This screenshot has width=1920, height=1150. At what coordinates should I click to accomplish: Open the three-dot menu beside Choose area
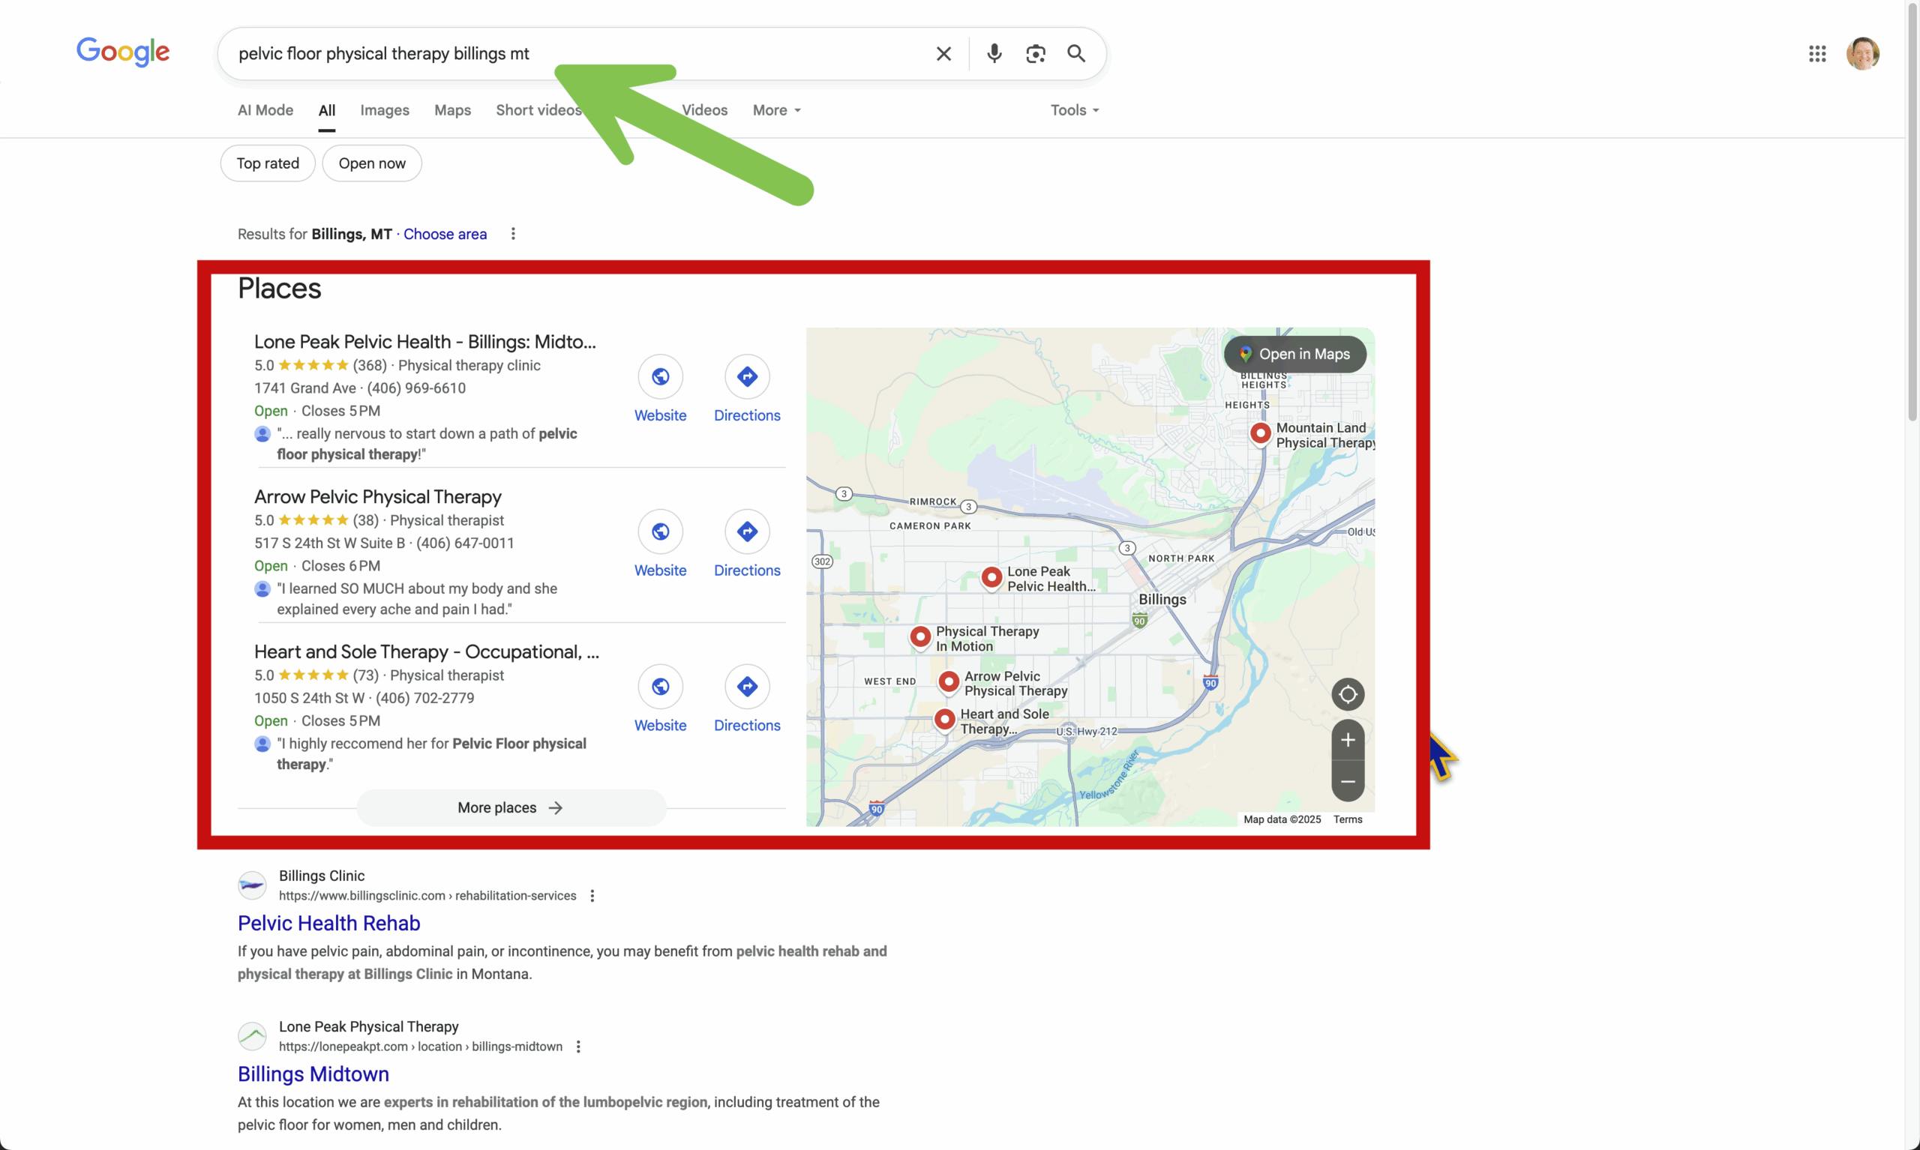pyautogui.click(x=512, y=234)
